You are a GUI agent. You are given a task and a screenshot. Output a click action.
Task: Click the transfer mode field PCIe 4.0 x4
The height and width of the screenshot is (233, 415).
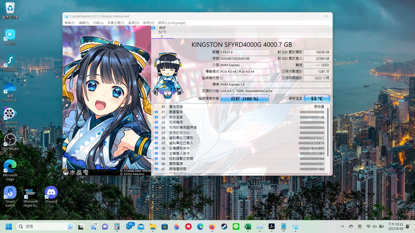tap(244, 71)
